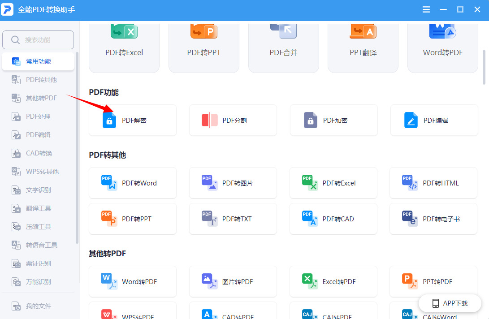Click the PPT转PDF label text
489x319 pixels.
437,281
